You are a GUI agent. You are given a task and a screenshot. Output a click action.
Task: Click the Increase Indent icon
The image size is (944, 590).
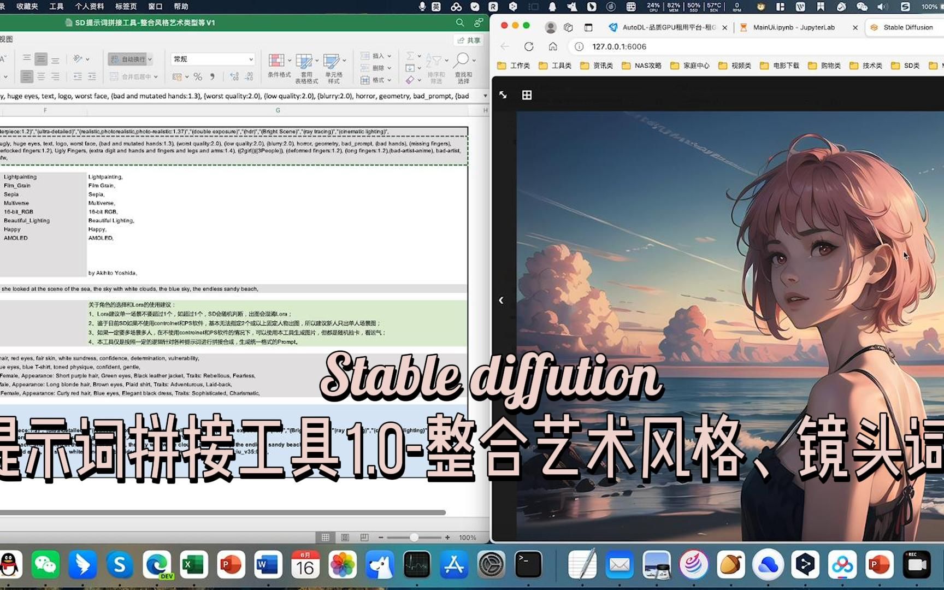pos(92,76)
